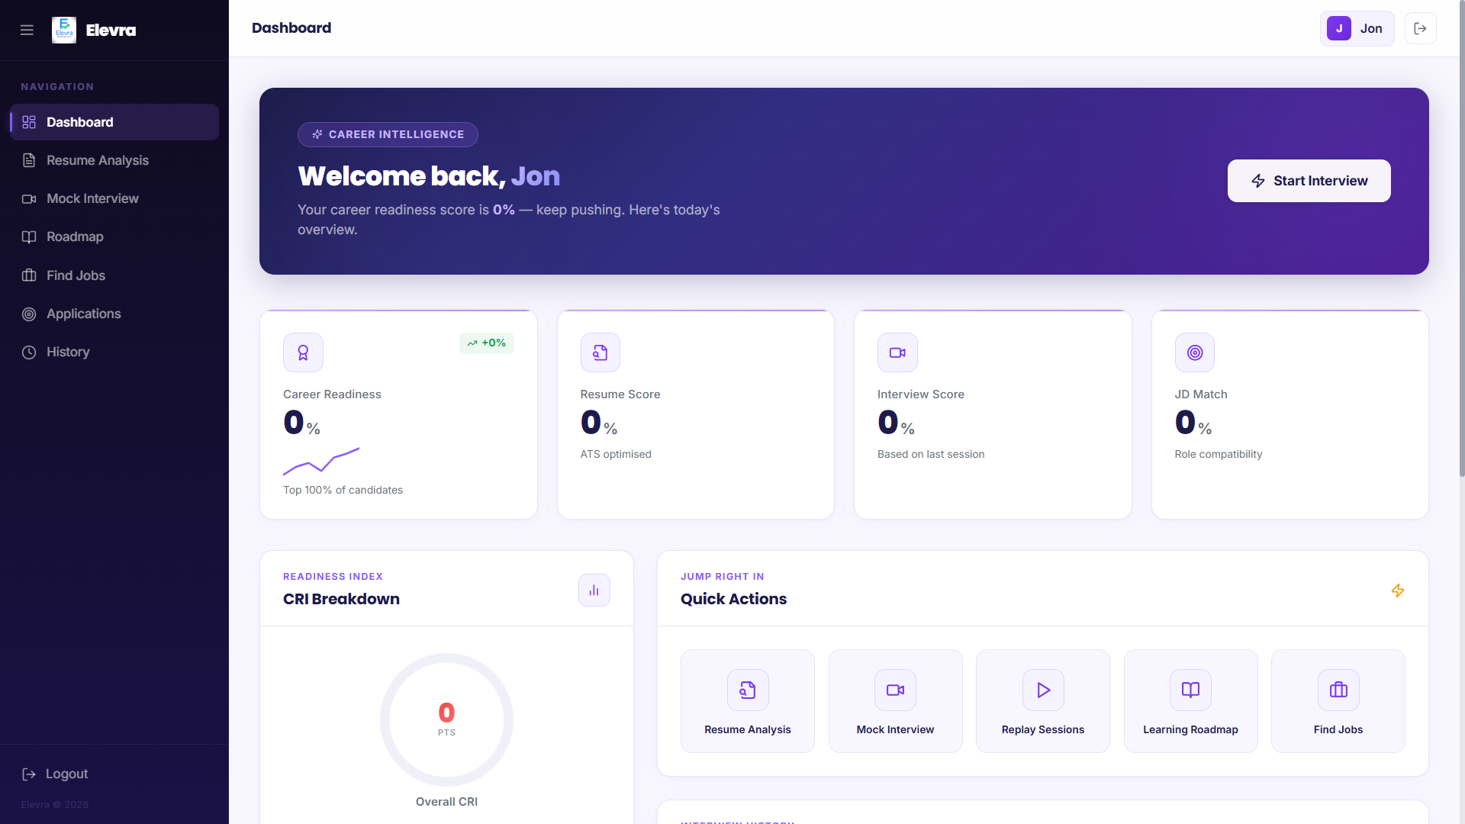This screenshot has width=1465, height=824.
Task: Click the Career Readiness award icon
Action: click(x=303, y=352)
